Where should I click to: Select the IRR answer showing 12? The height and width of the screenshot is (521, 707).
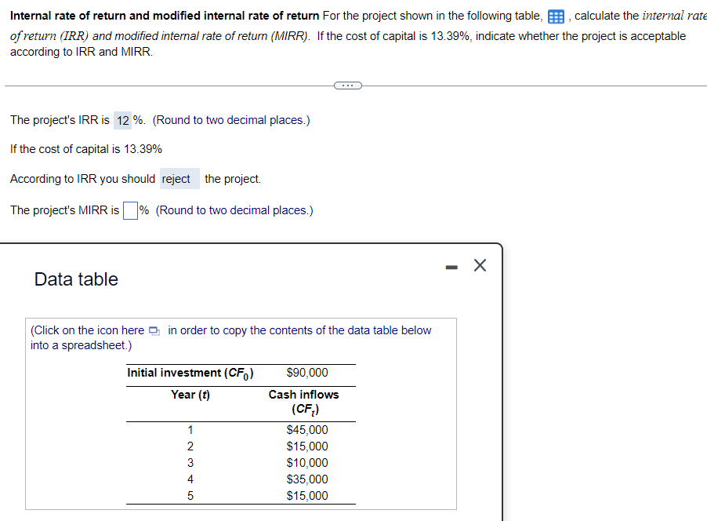[123, 120]
